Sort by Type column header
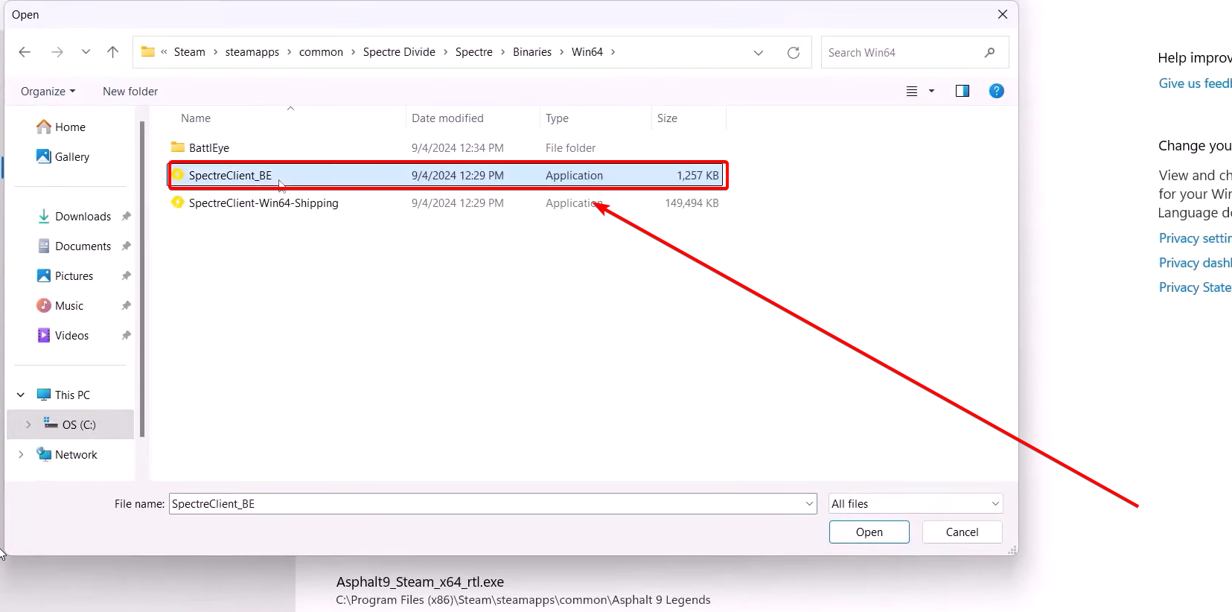Screen dimensions: 1232x612 [557, 118]
